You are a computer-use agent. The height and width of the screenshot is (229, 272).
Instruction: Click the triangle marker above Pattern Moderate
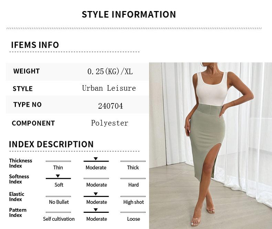(x=96, y=210)
